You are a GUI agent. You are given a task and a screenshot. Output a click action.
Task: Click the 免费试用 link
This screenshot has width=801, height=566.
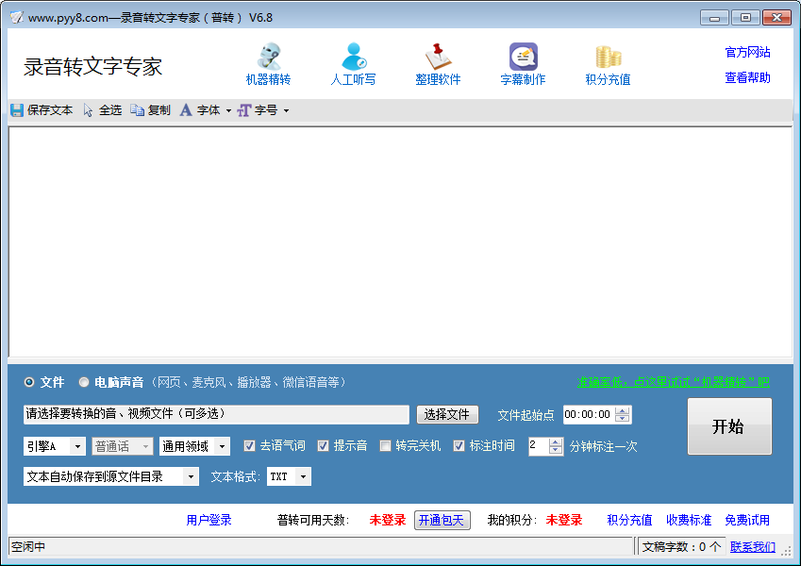point(747,520)
